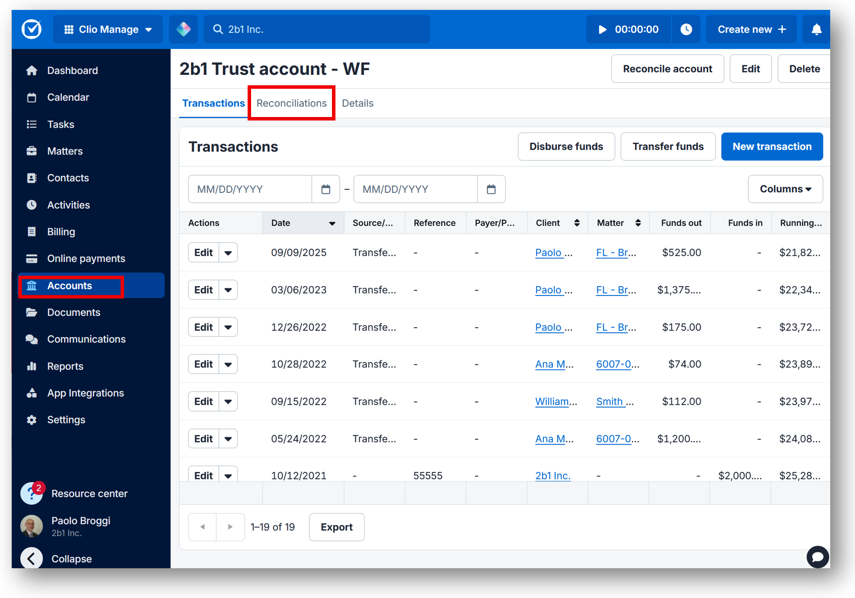
Task: Select the Calendar icon in sidebar
Action: [32, 97]
